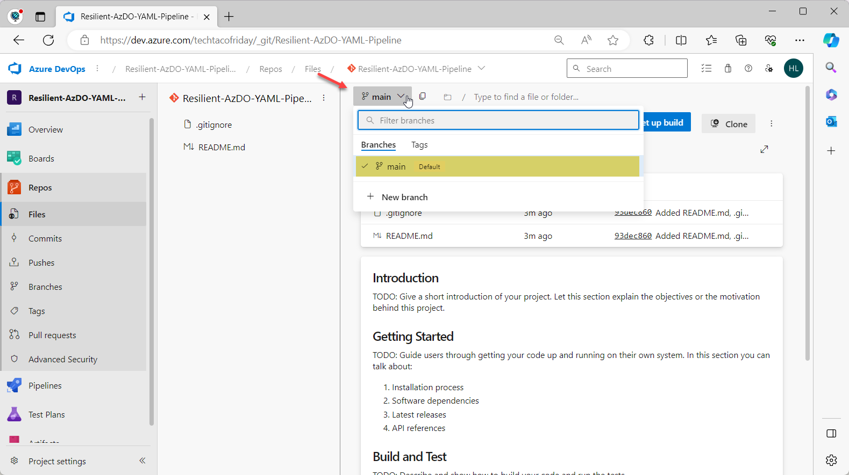Open more actions next to Clone
The height and width of the screenshot is (475, 849).
coord(772,123)
